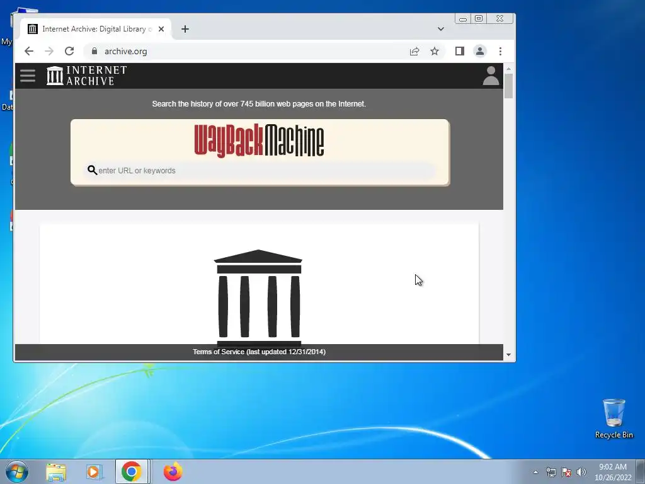Share this page icon

[414, 51]
